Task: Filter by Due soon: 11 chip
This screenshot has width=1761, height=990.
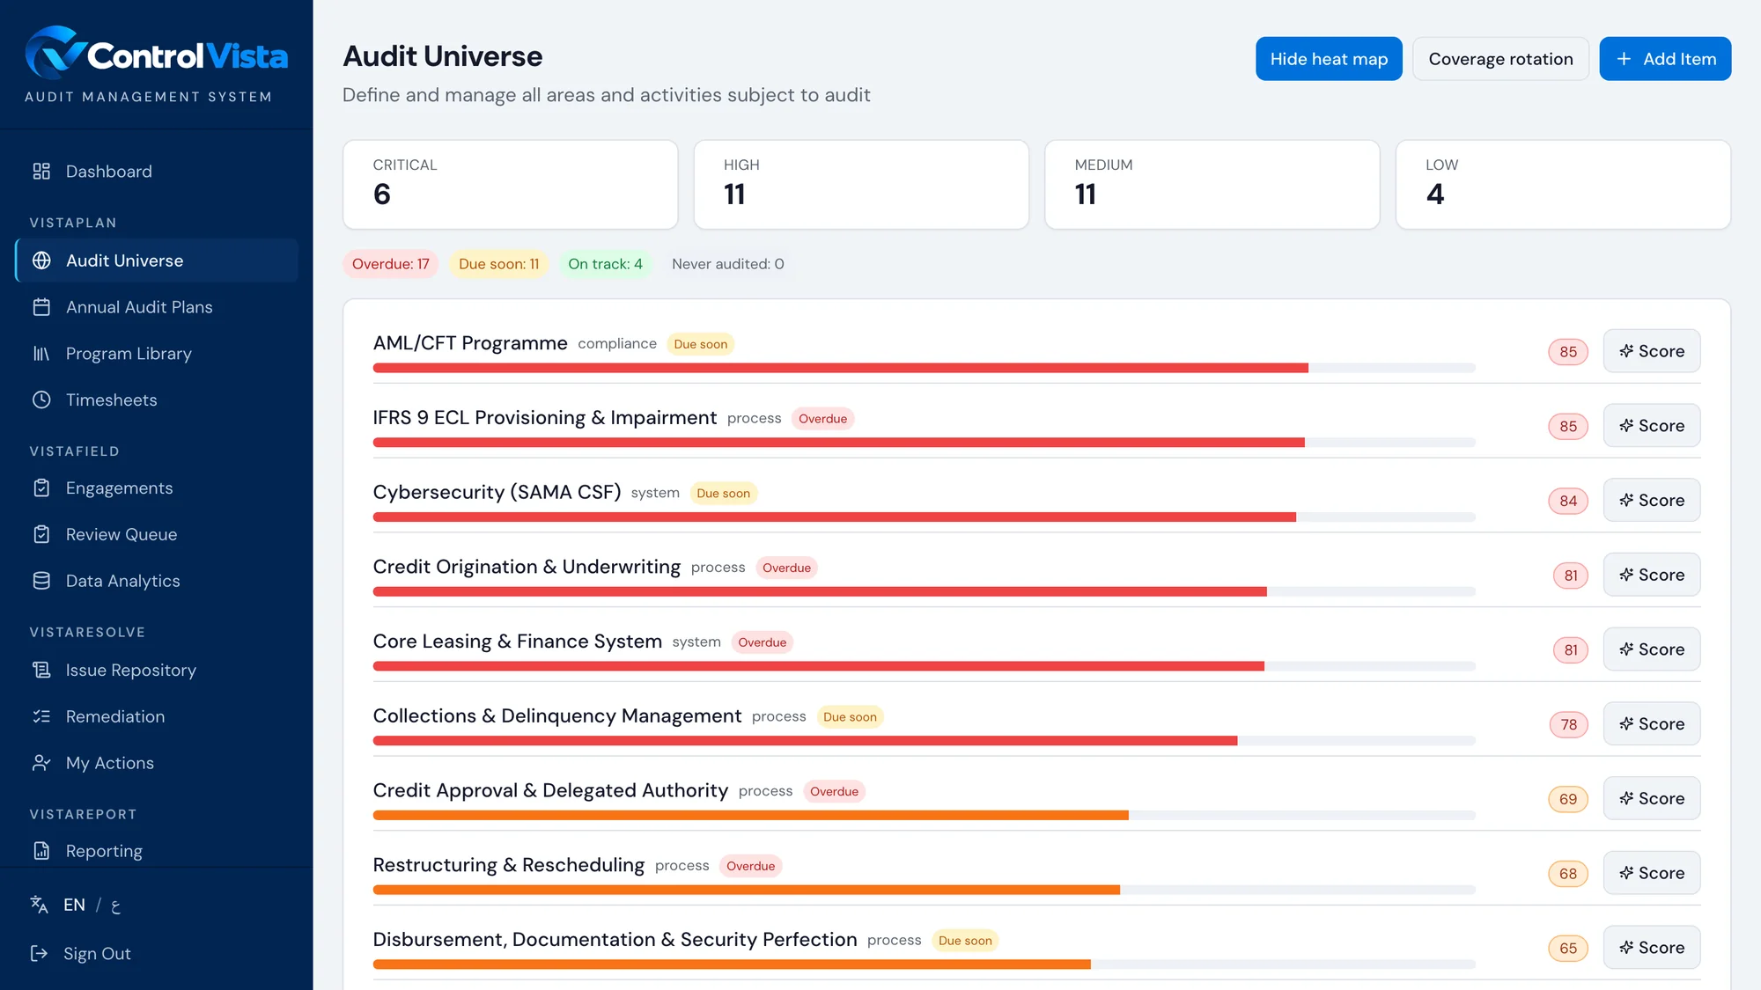Action: tap(498, 264)
